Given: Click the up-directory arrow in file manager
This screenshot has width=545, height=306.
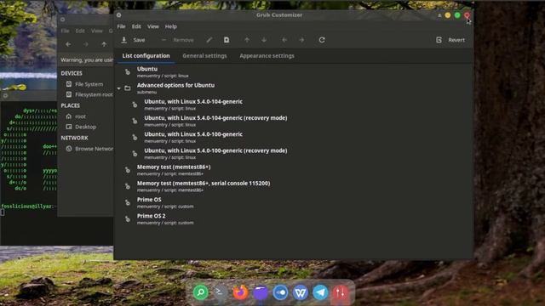Looking at the screenshot, I should (104, 44).
